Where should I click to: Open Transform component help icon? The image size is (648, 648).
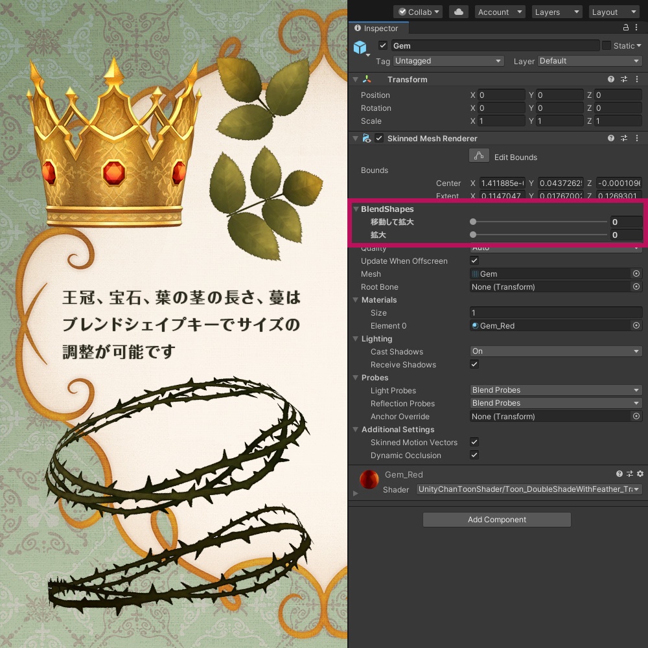click(x=611, y=79)
